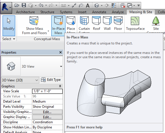Open the redo history dropdown
The height and width of the screenshot is (133, 165).
57,5
